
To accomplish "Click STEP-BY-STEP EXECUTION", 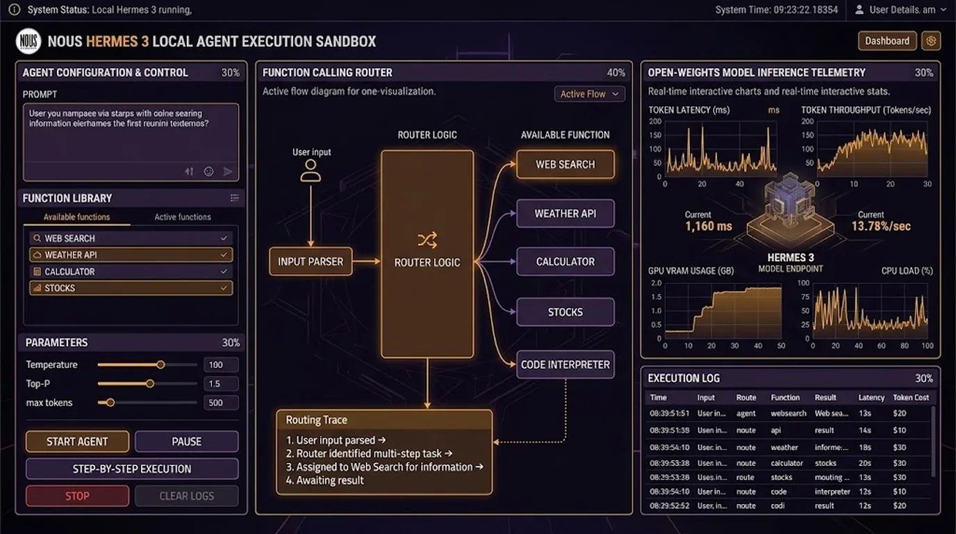I will pyautogui.click(x=132, y=469).
